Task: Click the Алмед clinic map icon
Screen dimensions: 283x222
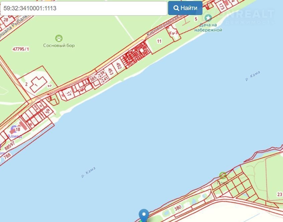Action: 14,129
